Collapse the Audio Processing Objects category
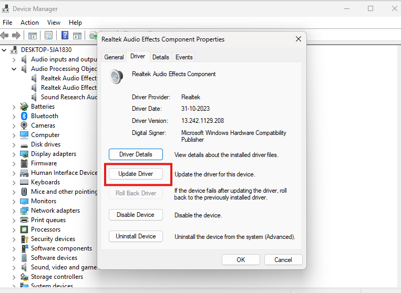This screenshot has height=293, width=401. pyautogui.click(x=14, y=69)
